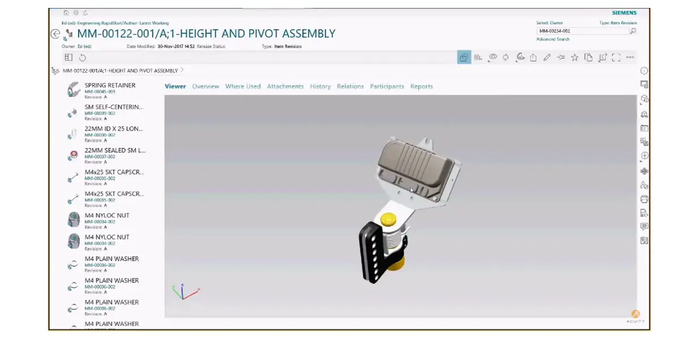Enter full screen viewer mode
This screenshot has width=680, height=340.
tap(616, 57)
